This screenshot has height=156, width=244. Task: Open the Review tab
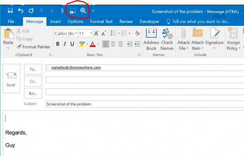[x=126, y=21]
